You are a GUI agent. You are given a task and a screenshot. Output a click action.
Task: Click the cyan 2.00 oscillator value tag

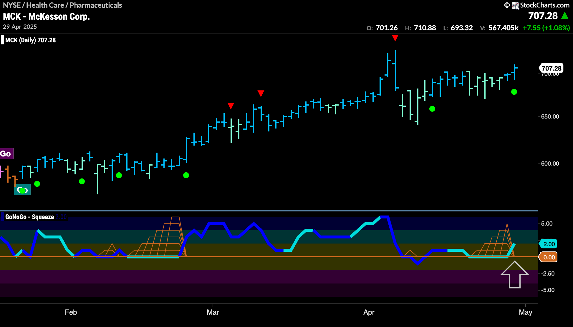coord(548,244)
